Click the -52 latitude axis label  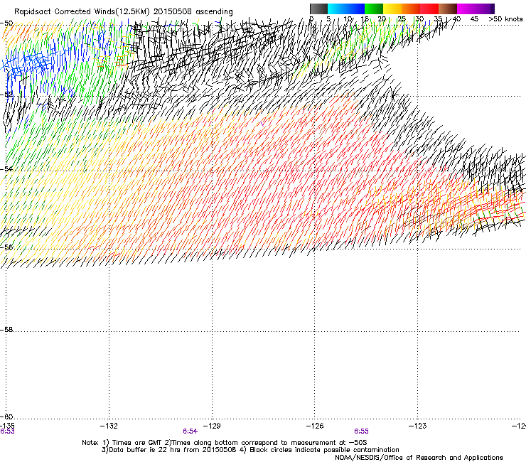6,95
